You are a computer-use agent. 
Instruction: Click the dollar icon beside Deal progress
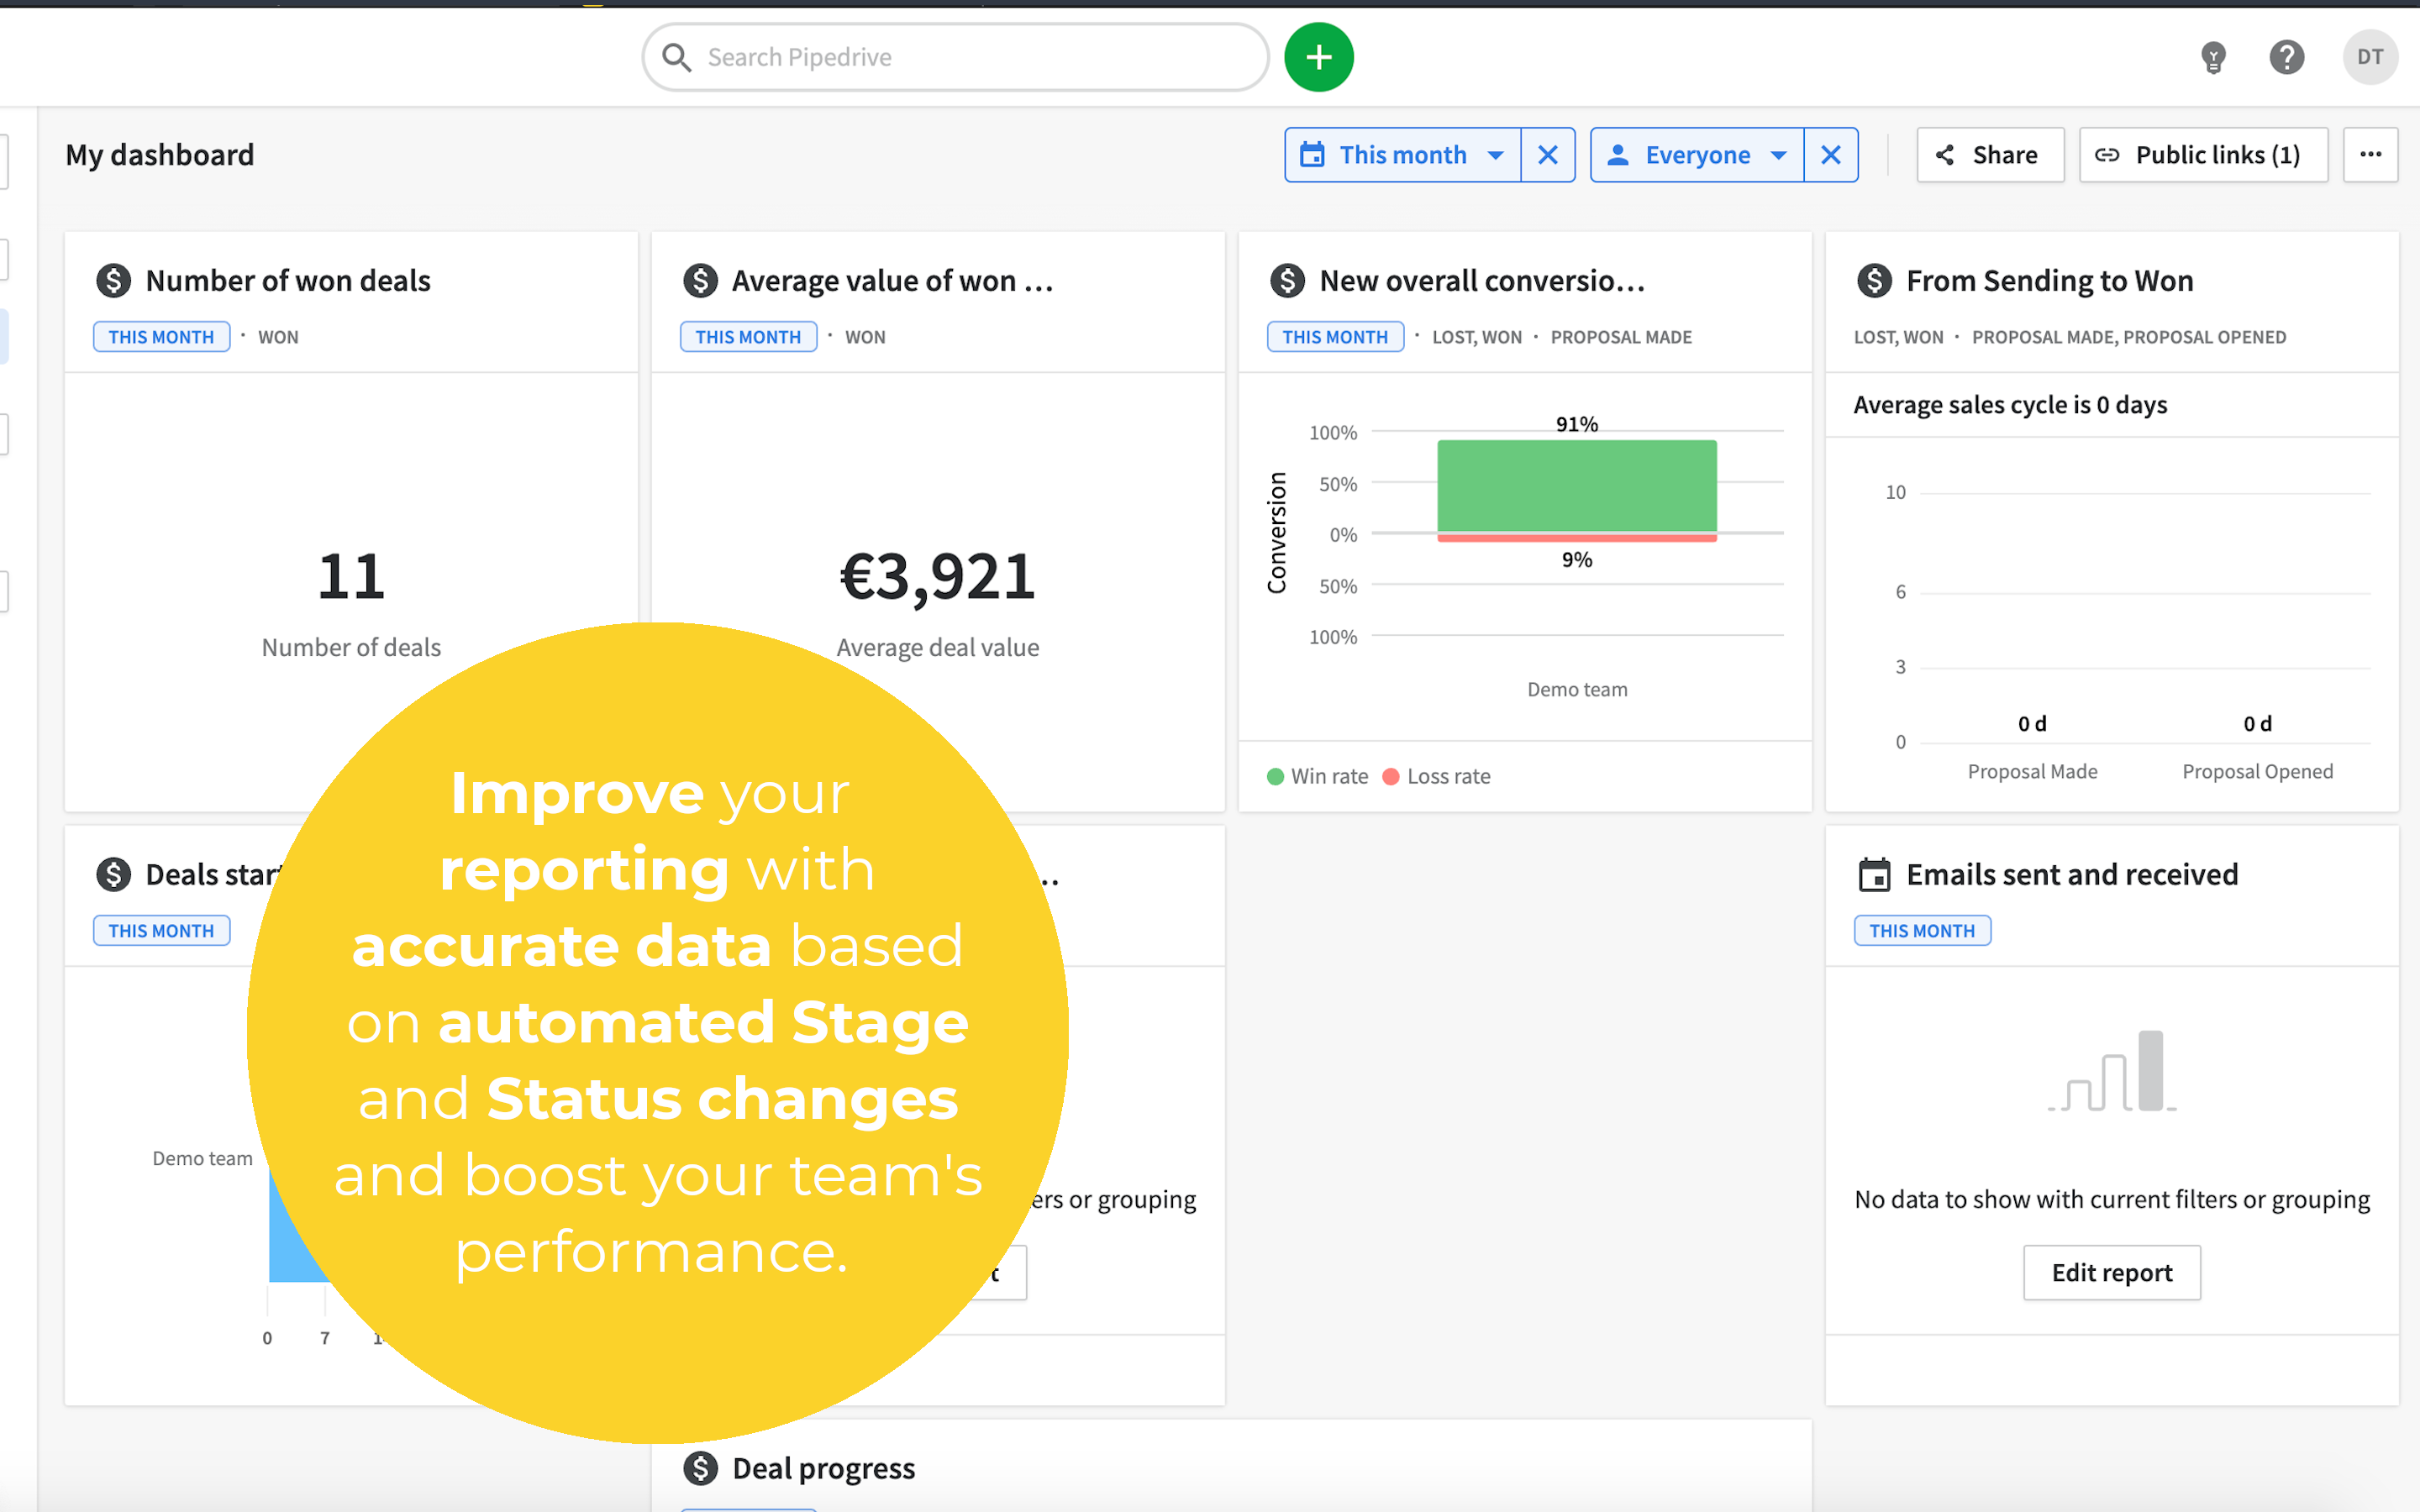click(x=700, y=1468)
